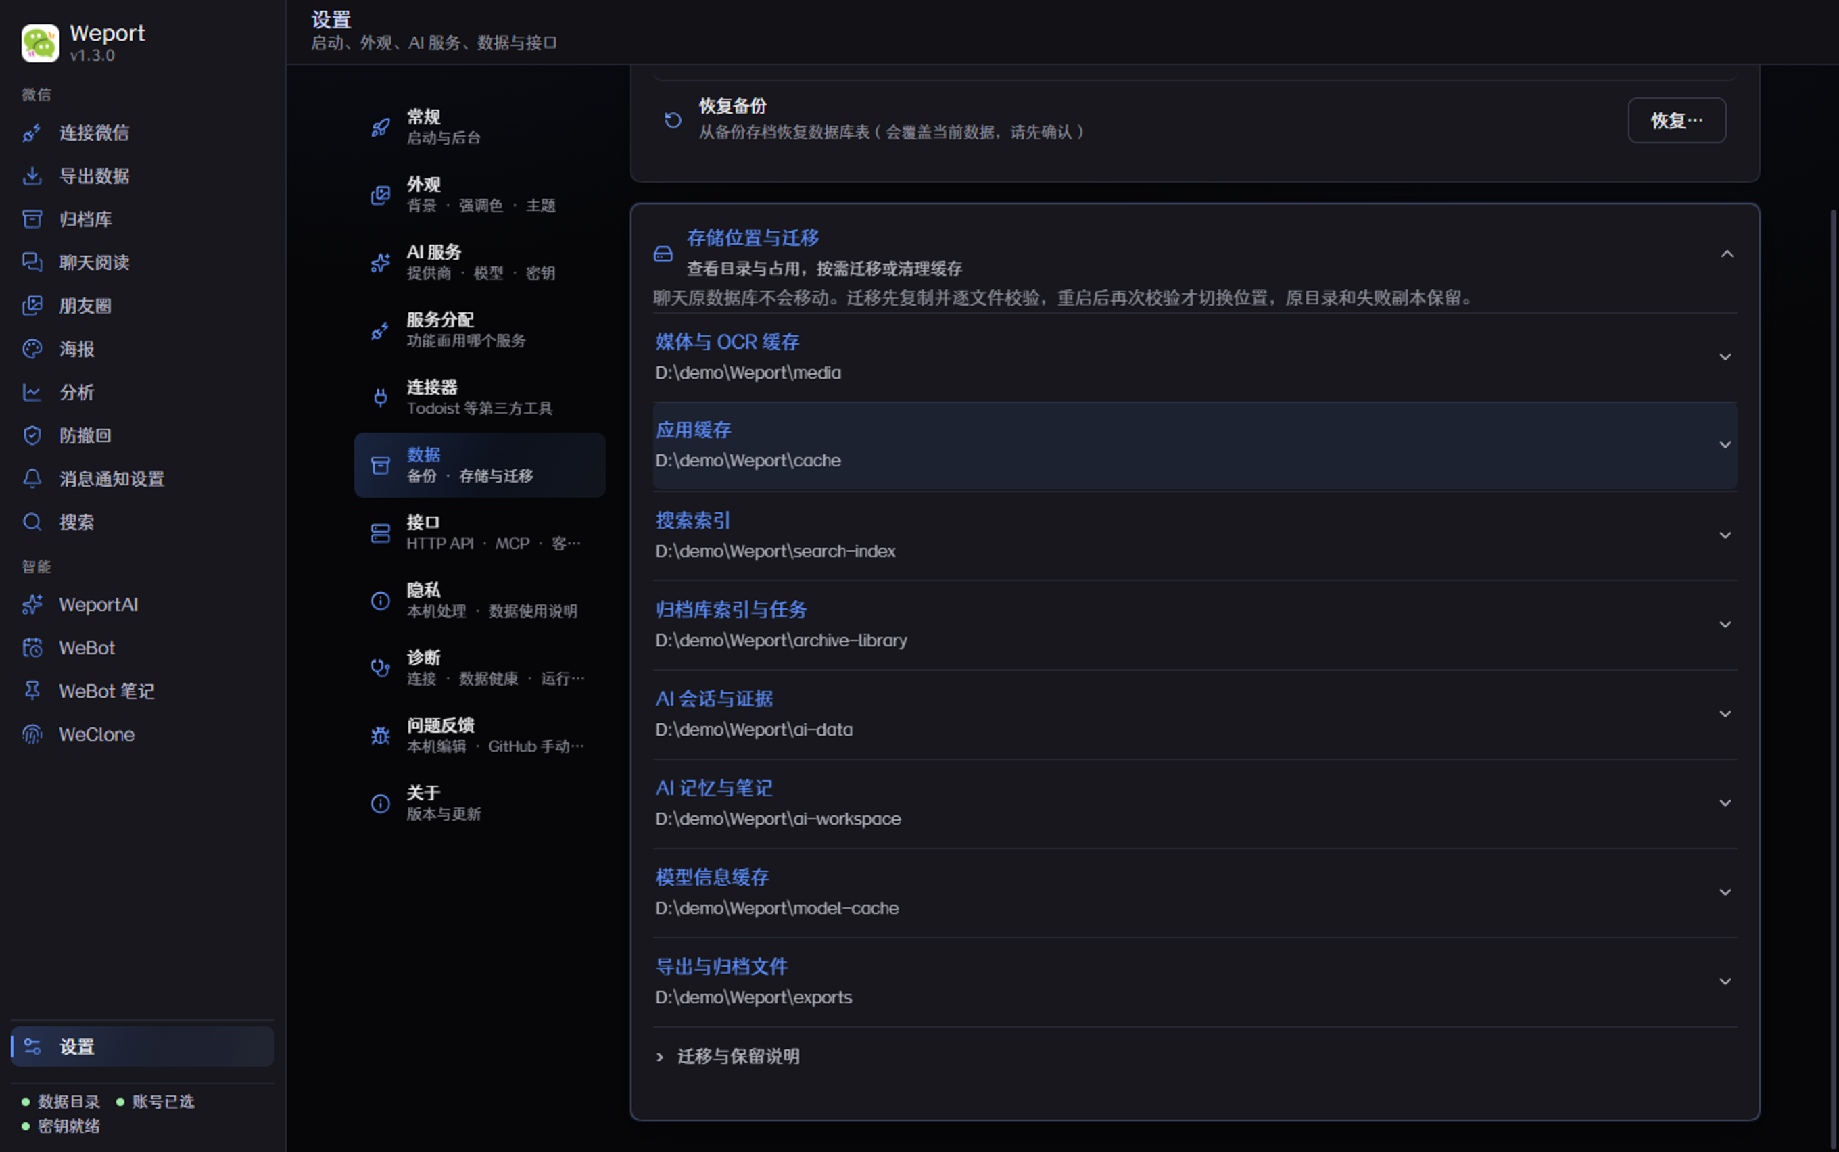Click the Weport app logo
This screenshot has width=1839, height=1152.
coord(41,43)
